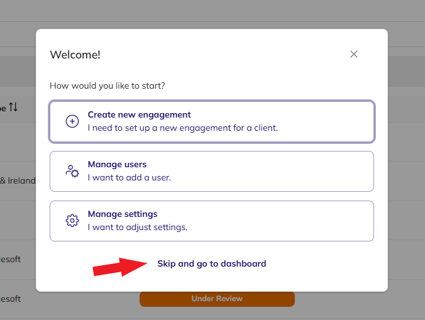Image resolution: width=425 pixels, height=320 pixels.
Task: Click the '& Ireland' cell in background table
Action: pos(18,180)
